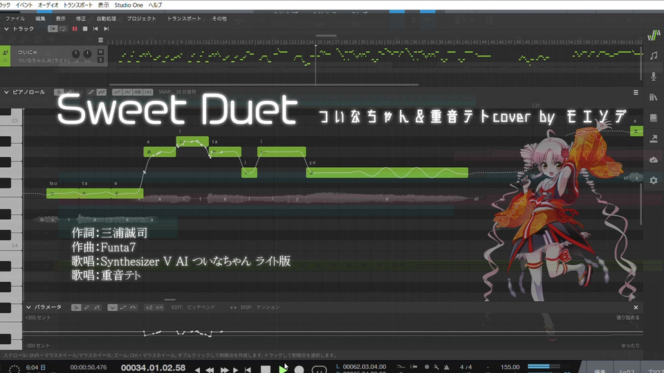Select the parameter panel pointer tool
Screen dimensions: 664x373
click(x=76, y=307)
